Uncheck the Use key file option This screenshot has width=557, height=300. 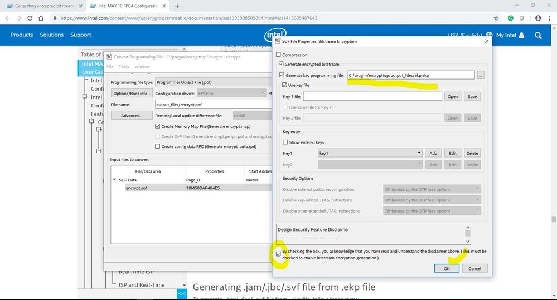pyautogui.click(x=284, y=85)
